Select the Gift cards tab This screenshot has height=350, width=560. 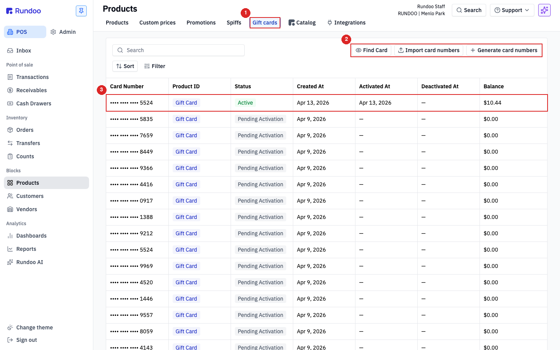[x=265, y=23]
